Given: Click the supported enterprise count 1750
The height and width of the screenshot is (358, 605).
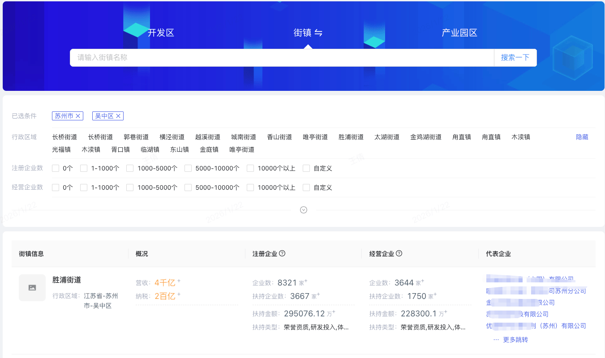Looking at the screenshot, I should click(416, 296).
